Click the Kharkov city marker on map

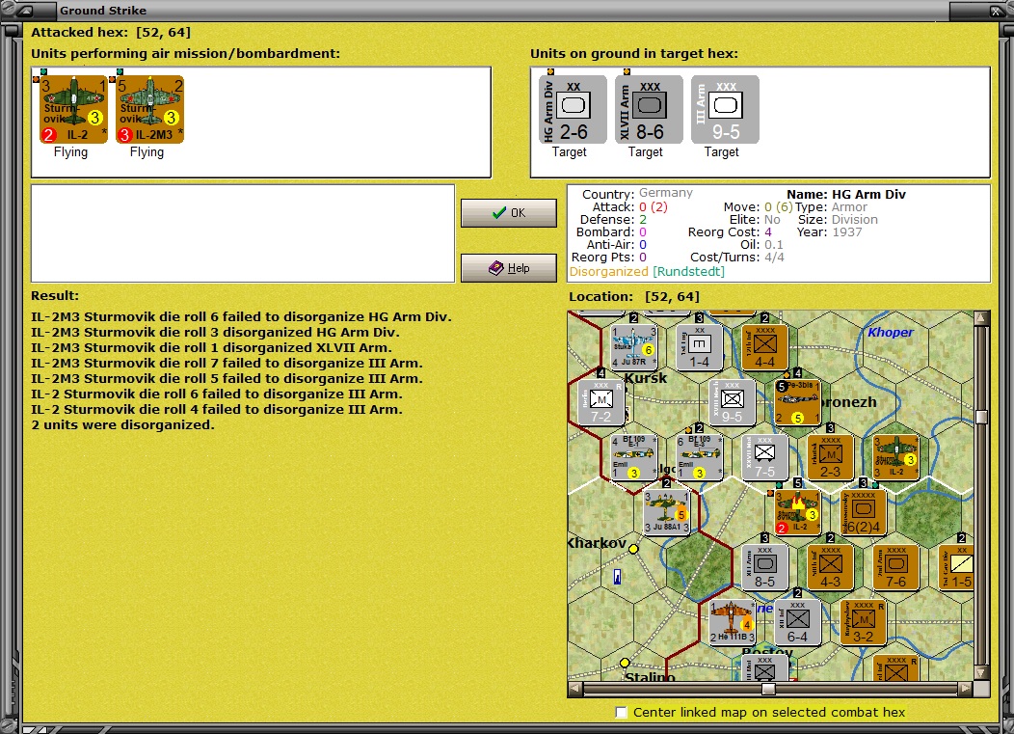tap(634, 548)
